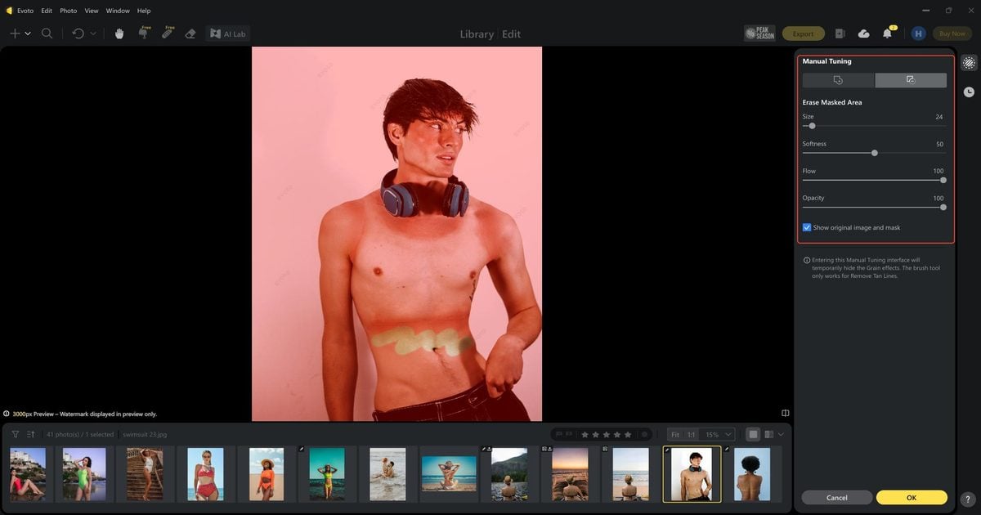
Task: Click the 41 photo(s) / 1 selected text
Action: (80, 435)
